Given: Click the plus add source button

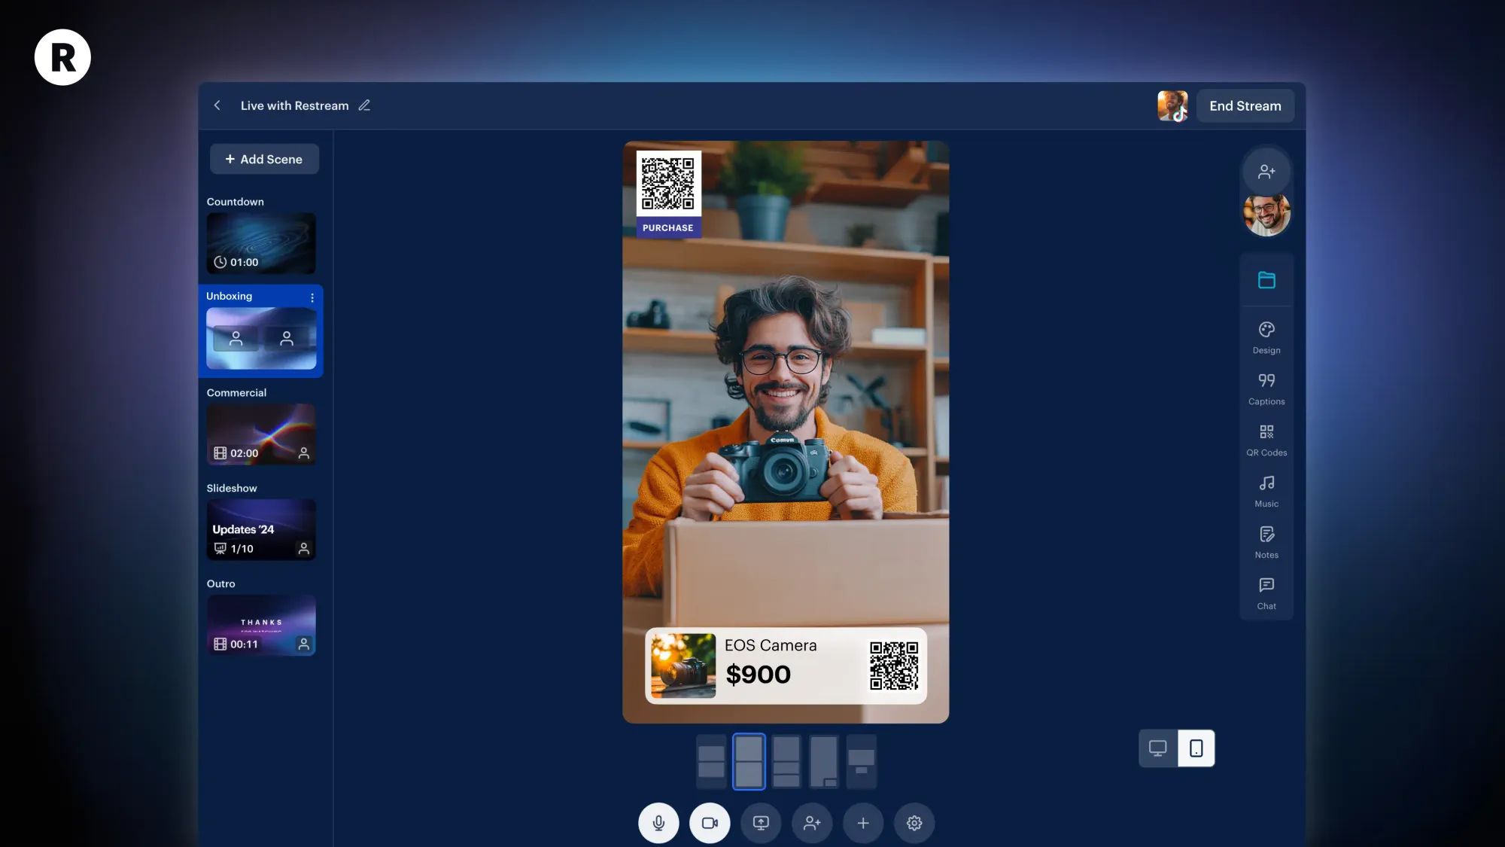Looking at the screenshot, I should 863,823.
